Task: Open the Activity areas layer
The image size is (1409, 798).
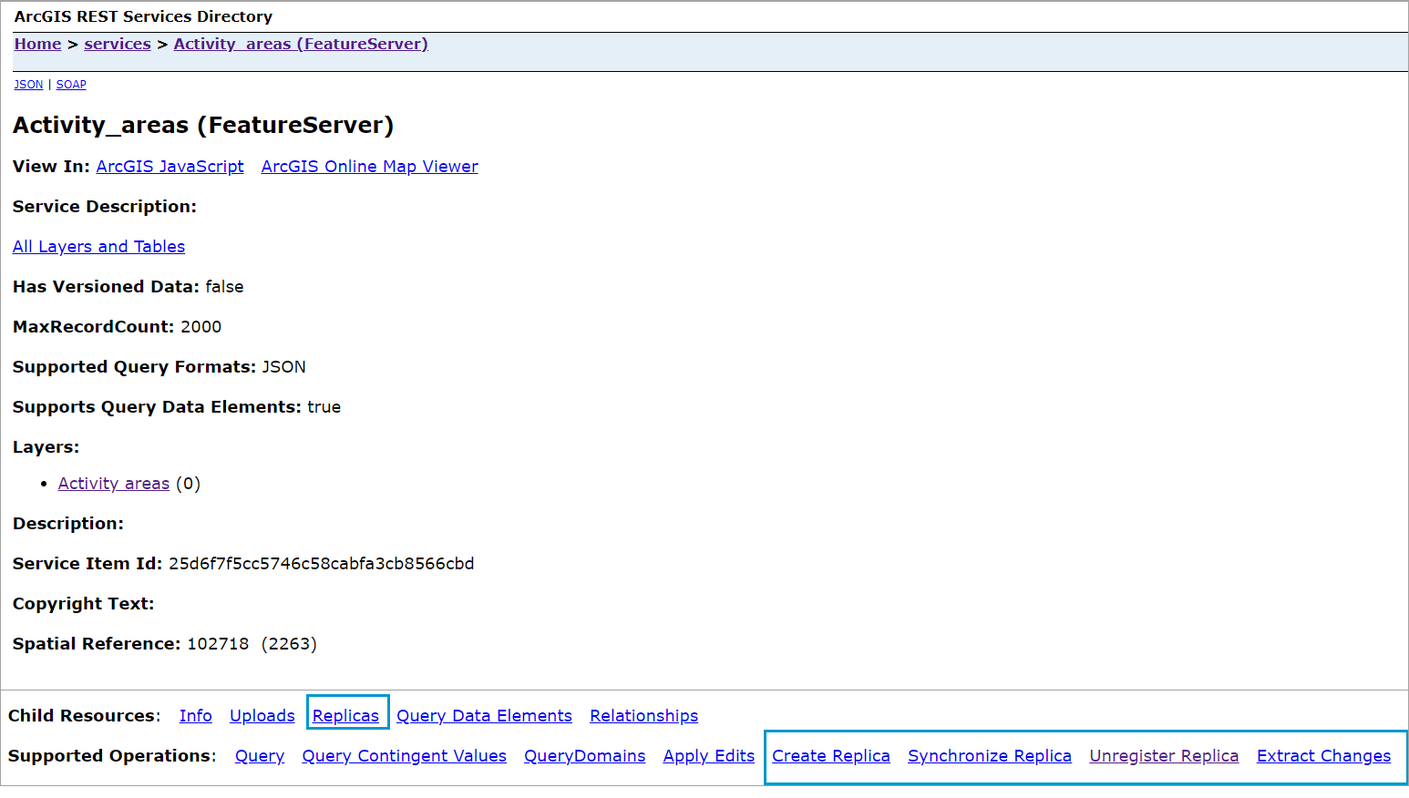Action: [113, 483]
